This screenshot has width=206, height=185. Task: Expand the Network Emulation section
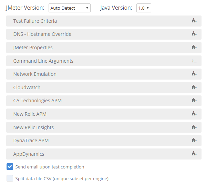[x=104, y=74]
